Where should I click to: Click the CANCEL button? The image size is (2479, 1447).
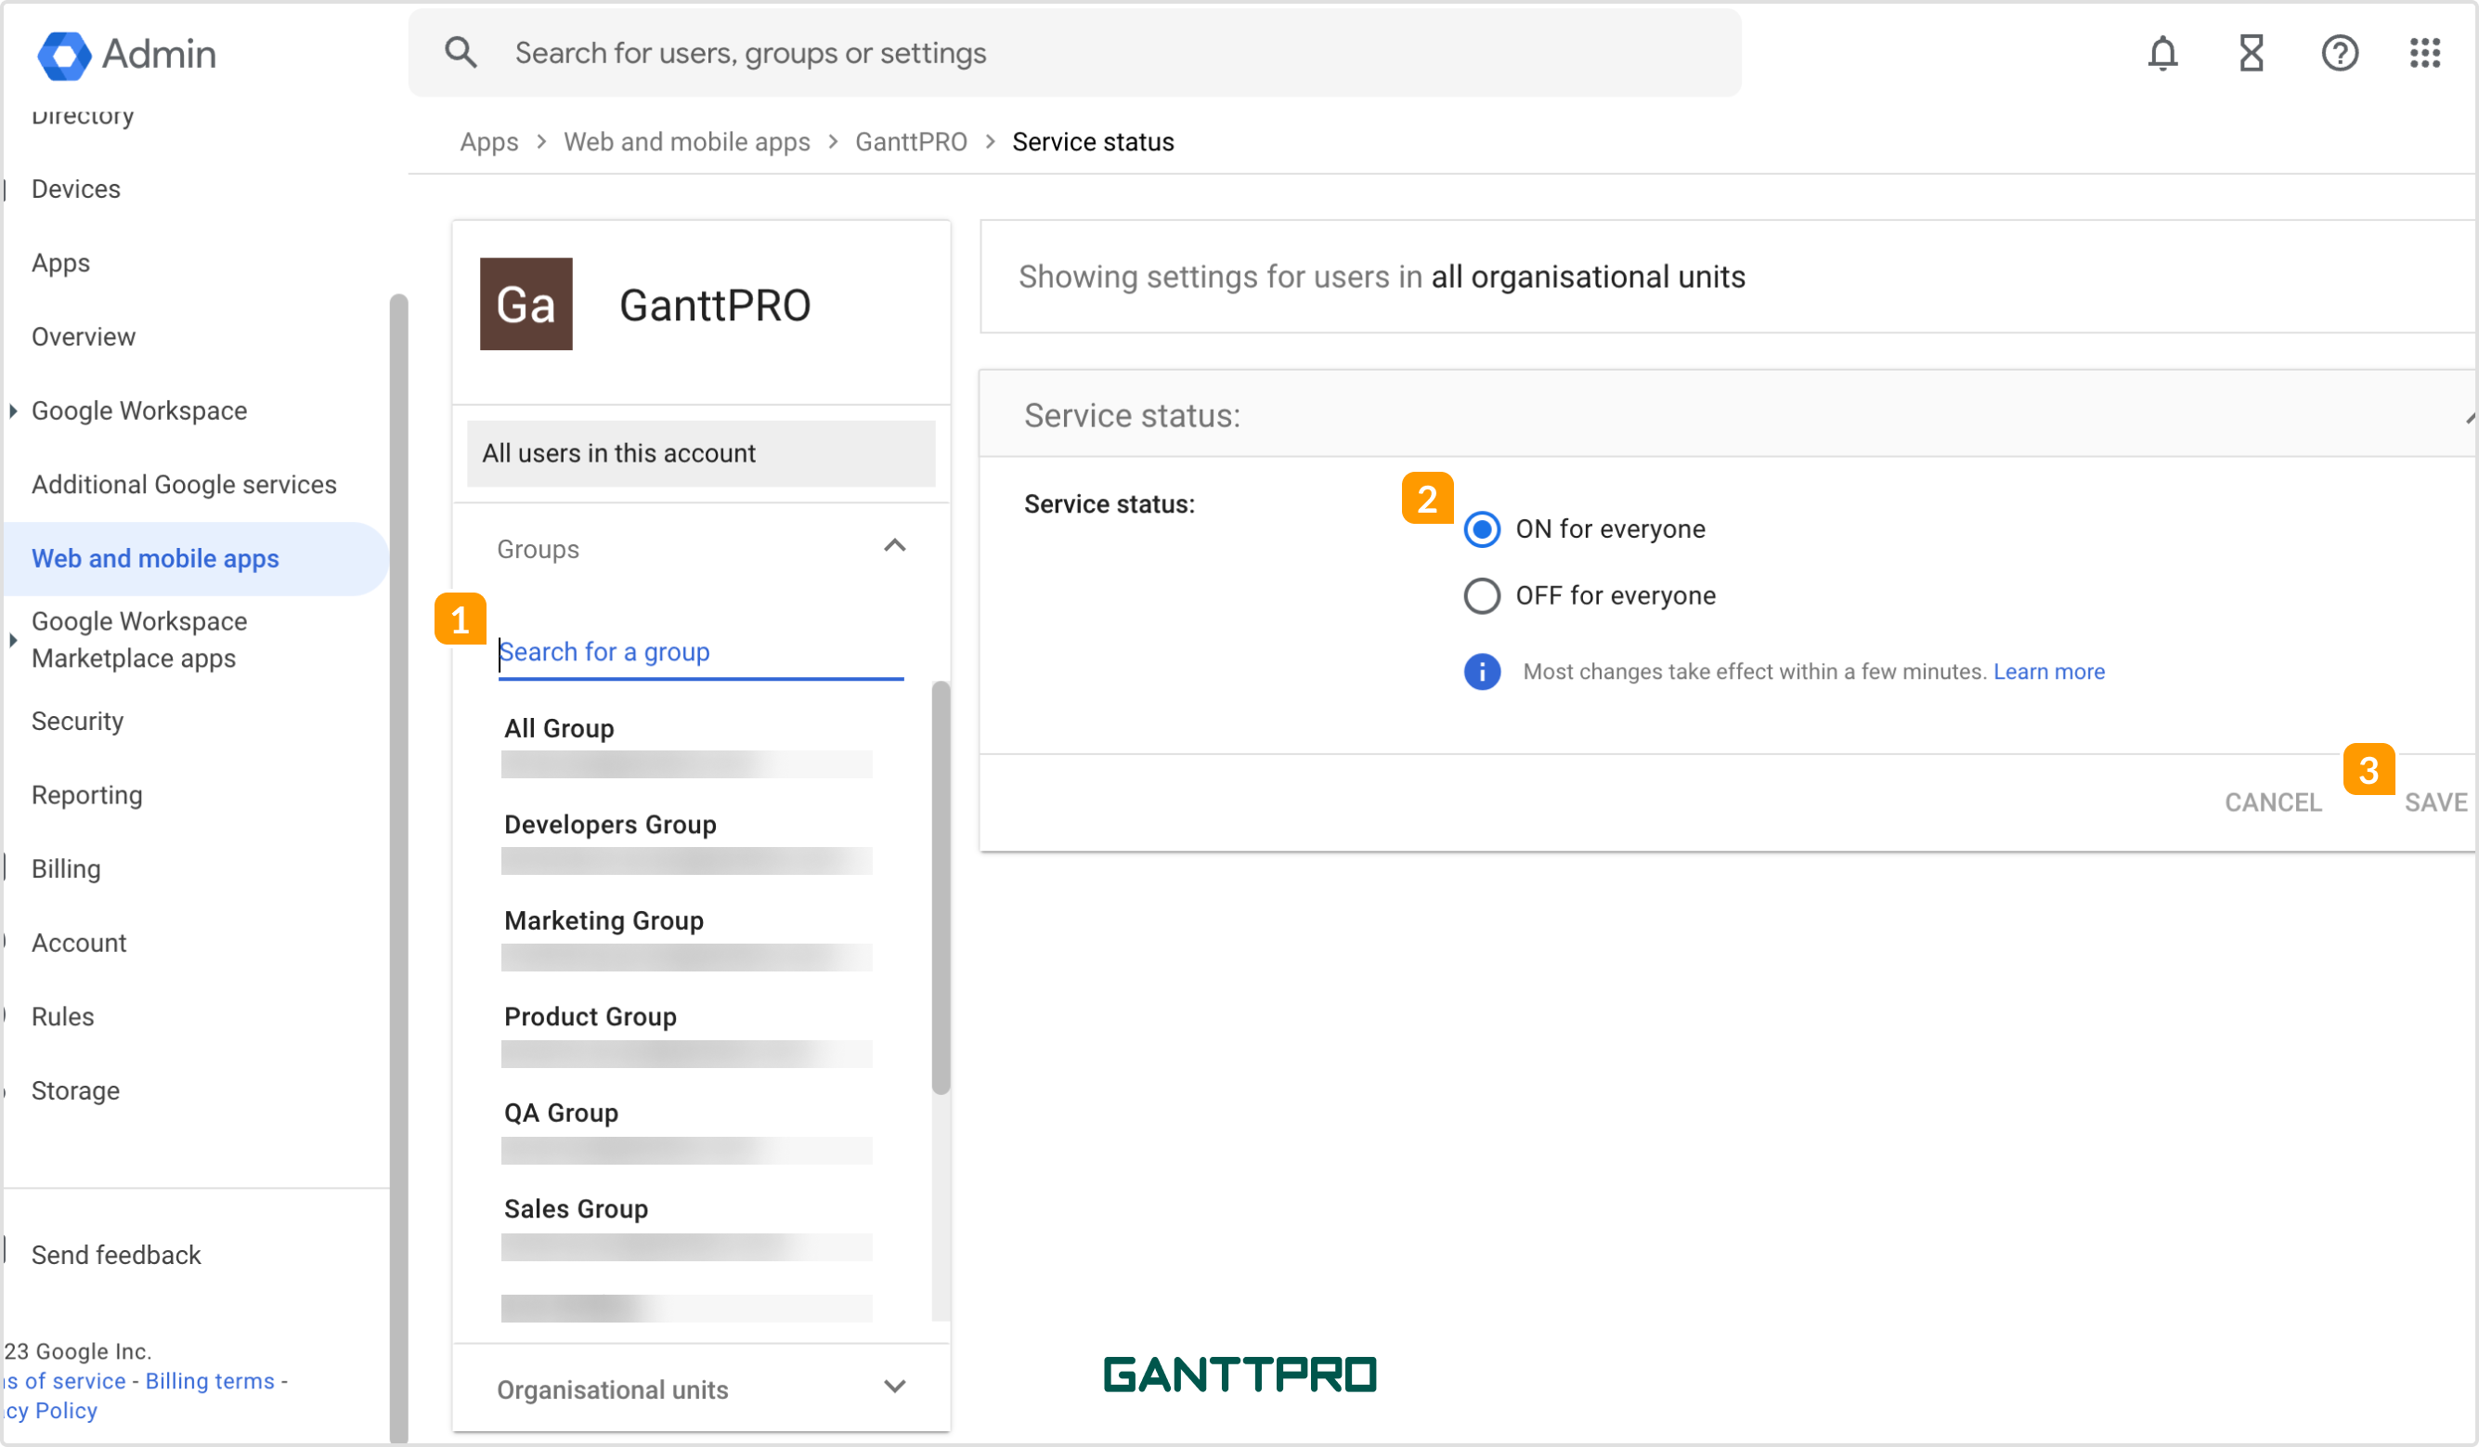(x=2273, y=803)
